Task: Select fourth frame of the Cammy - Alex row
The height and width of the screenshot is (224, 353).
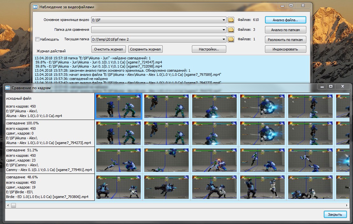Action: (x=262, y=160)
